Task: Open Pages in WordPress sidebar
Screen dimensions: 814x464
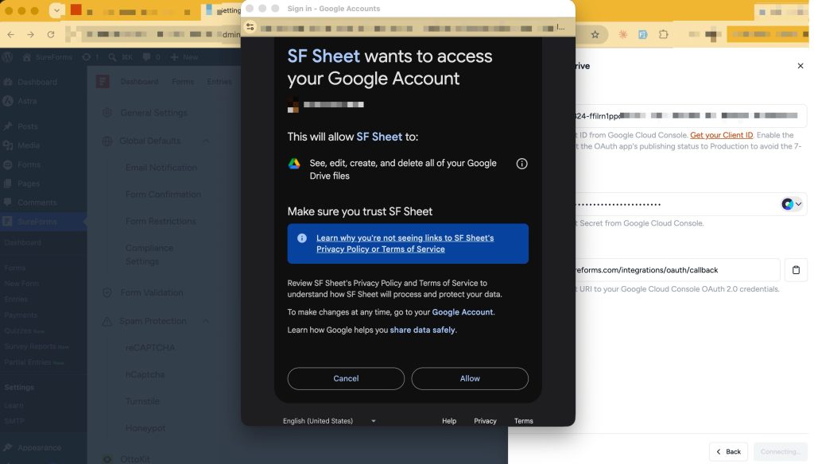Action: pyautogui.click(x=28, y=184)
